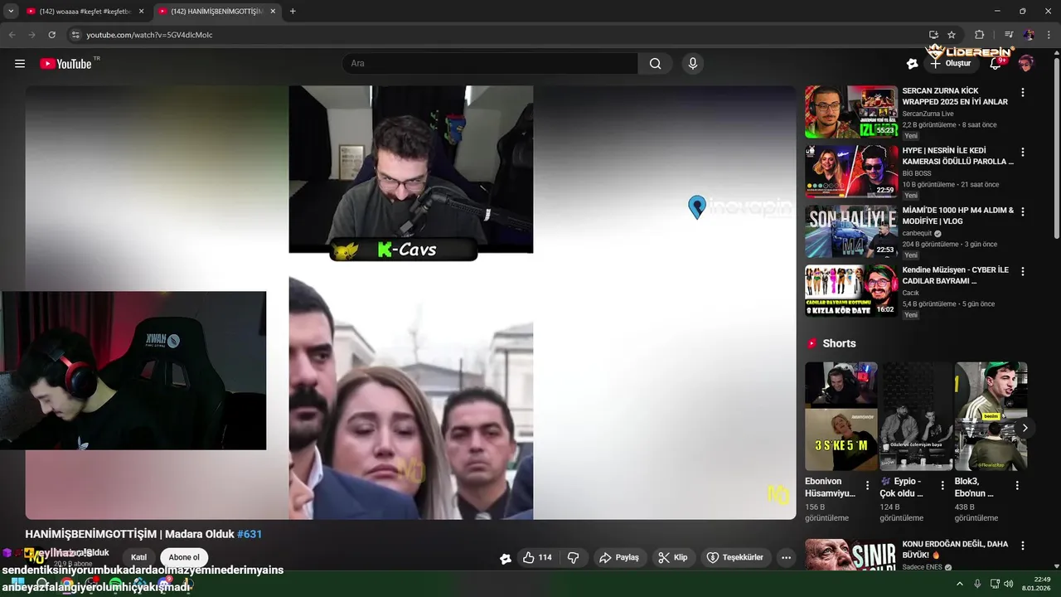Open sparkle Ask icon beside like button
This screenshot has width=1061, height=597.
point(506,558)
